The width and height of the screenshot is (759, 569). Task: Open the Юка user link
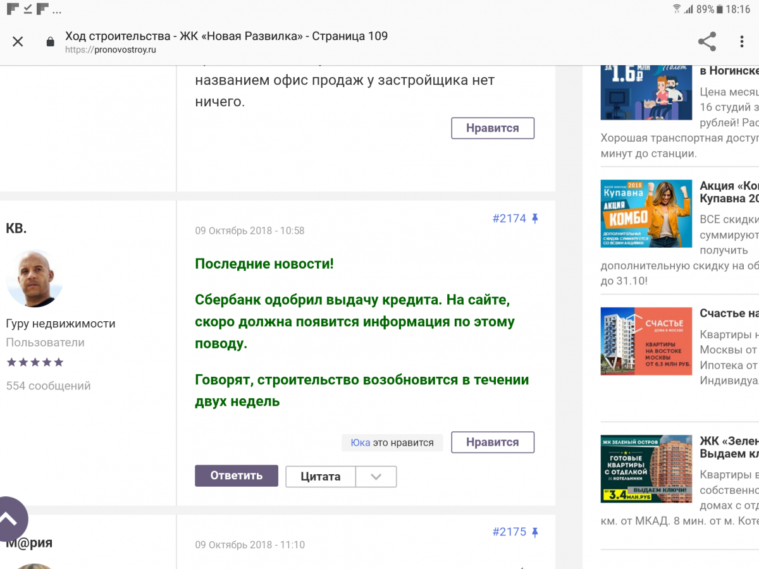(361, 443)
